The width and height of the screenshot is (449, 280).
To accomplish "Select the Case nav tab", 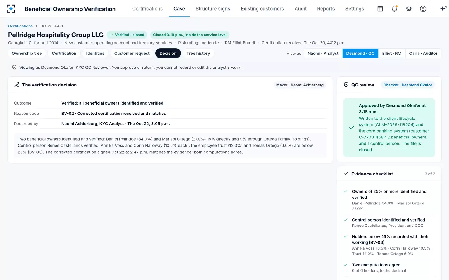I will [179, 9].
